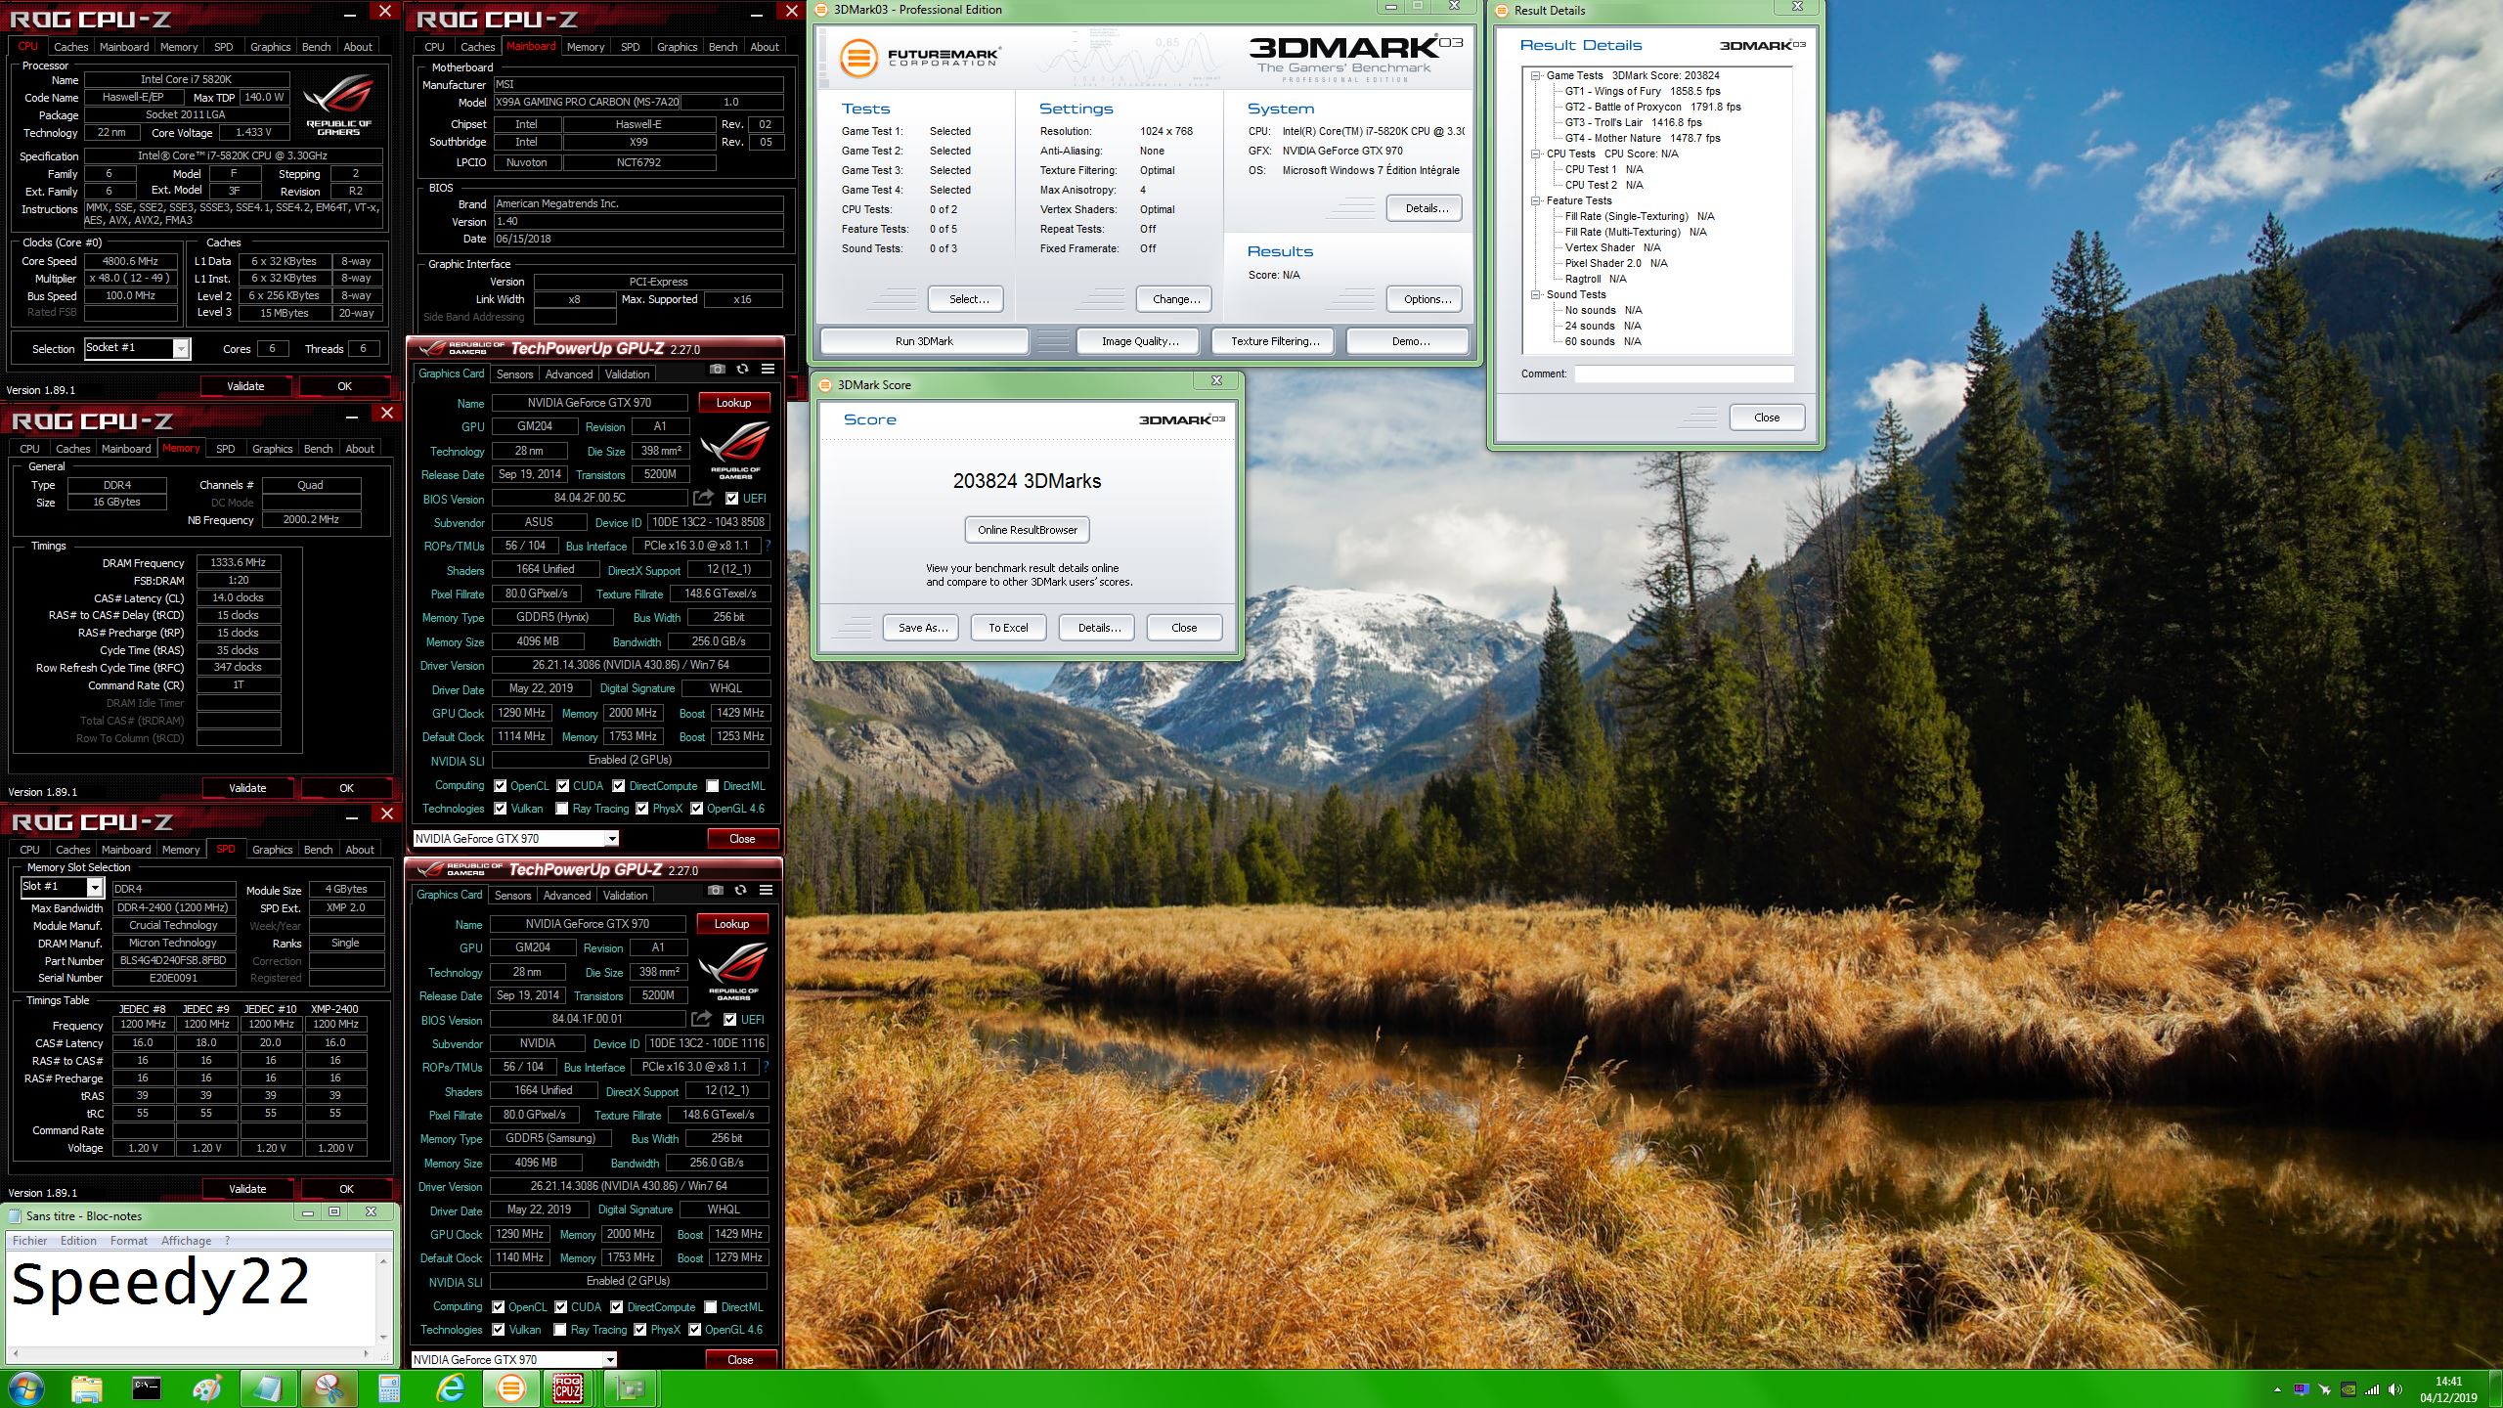
Task: Click the camera icon in bottom GPU-Z window
Action: coord(716,890)
